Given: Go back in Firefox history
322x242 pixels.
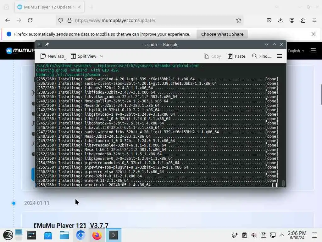Looking at the screenshot, I should click(8, 20).
